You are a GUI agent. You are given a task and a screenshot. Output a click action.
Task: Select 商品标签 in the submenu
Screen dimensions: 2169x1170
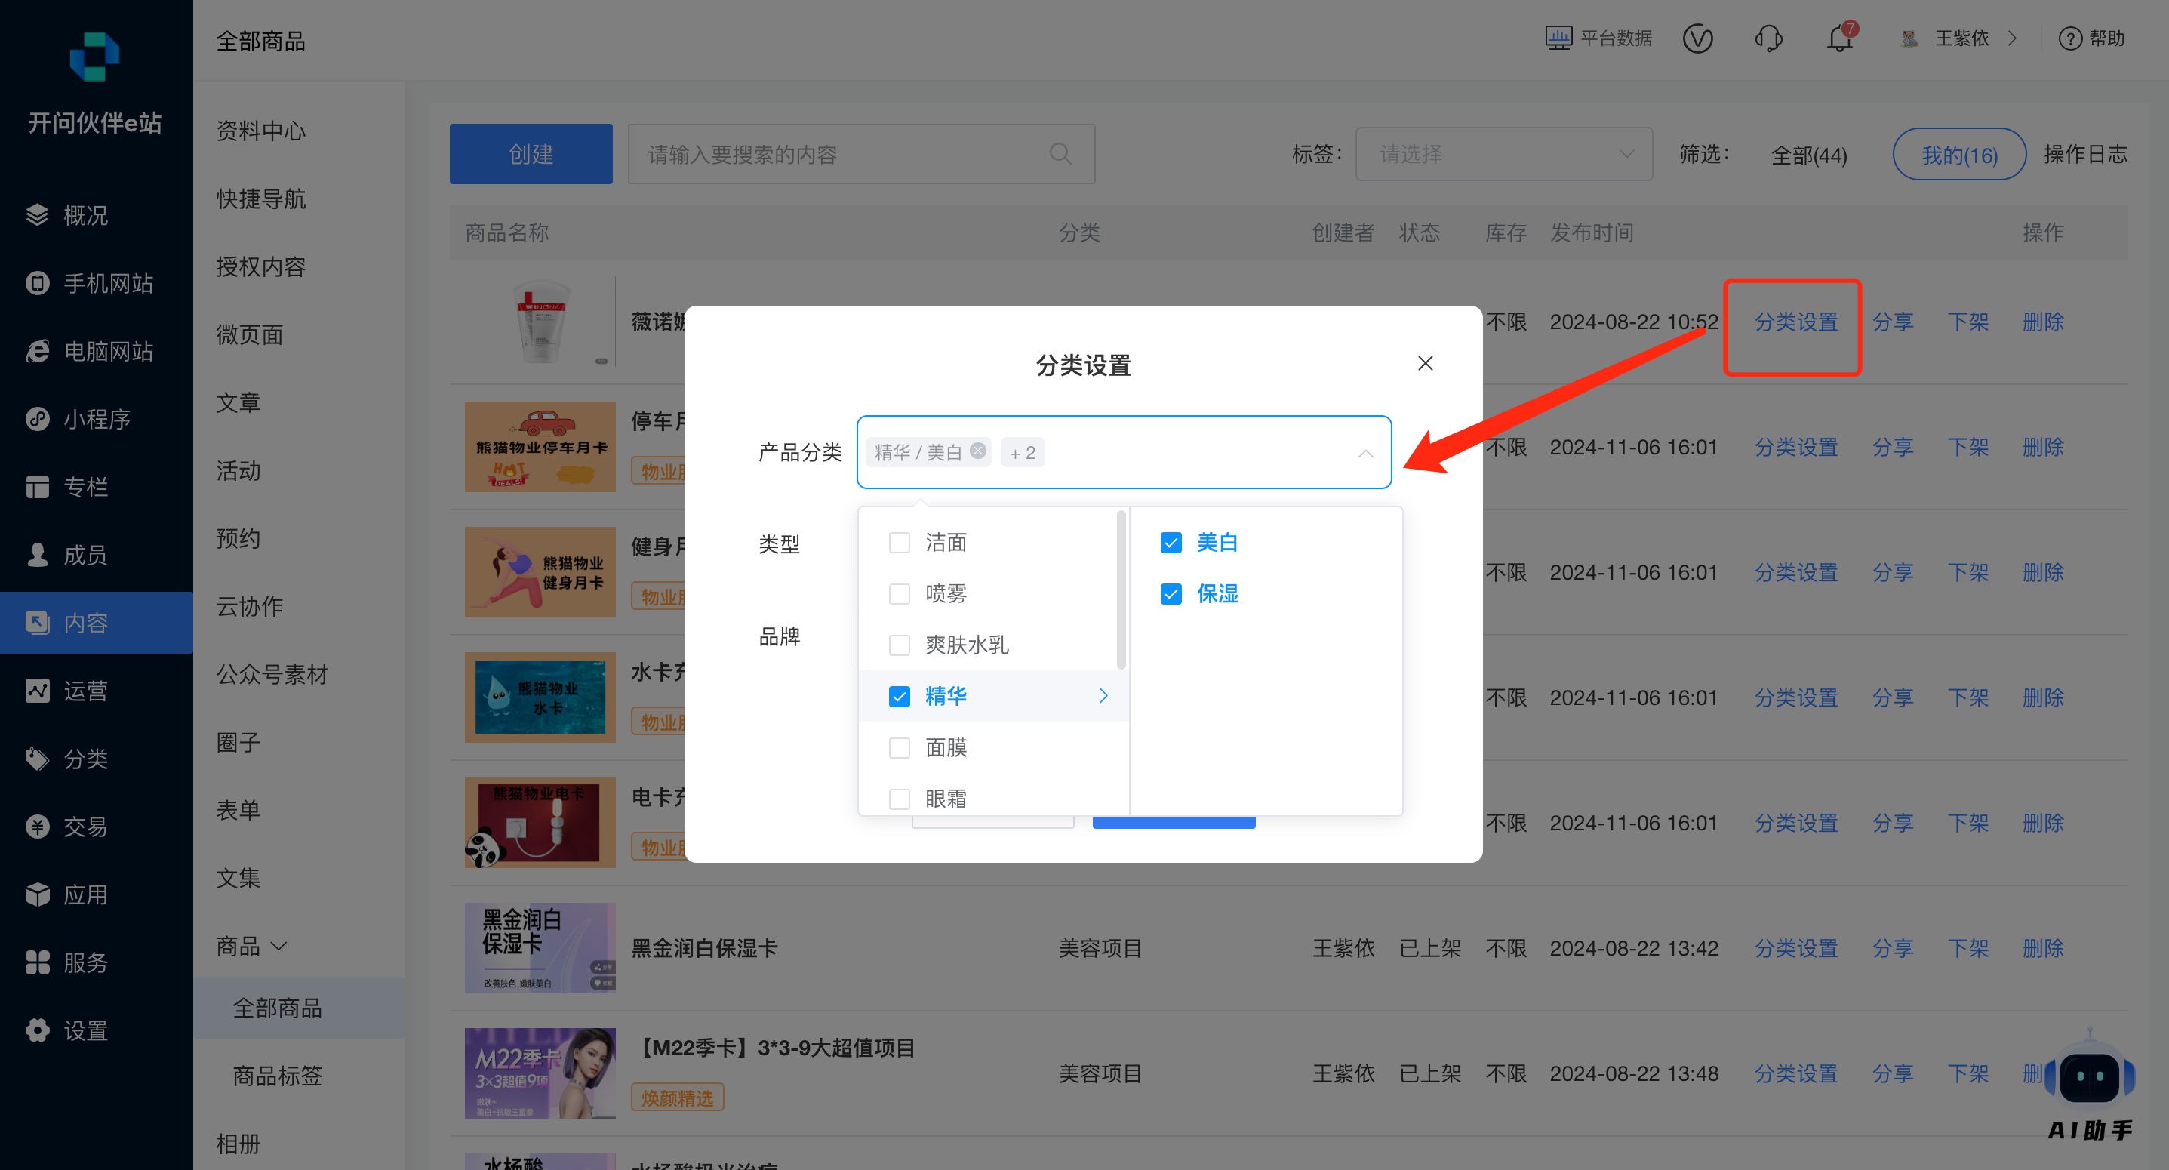tap(277, 1076)
